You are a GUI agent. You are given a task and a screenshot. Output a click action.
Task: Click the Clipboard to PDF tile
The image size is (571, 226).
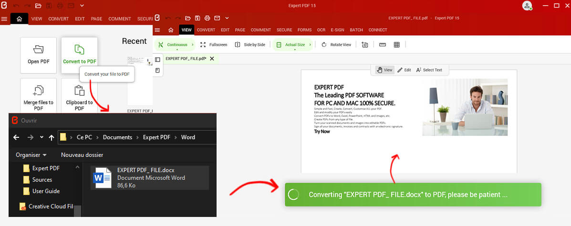(79, 96)
